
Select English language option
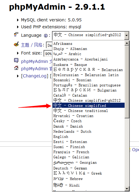[x=89, y=137]
